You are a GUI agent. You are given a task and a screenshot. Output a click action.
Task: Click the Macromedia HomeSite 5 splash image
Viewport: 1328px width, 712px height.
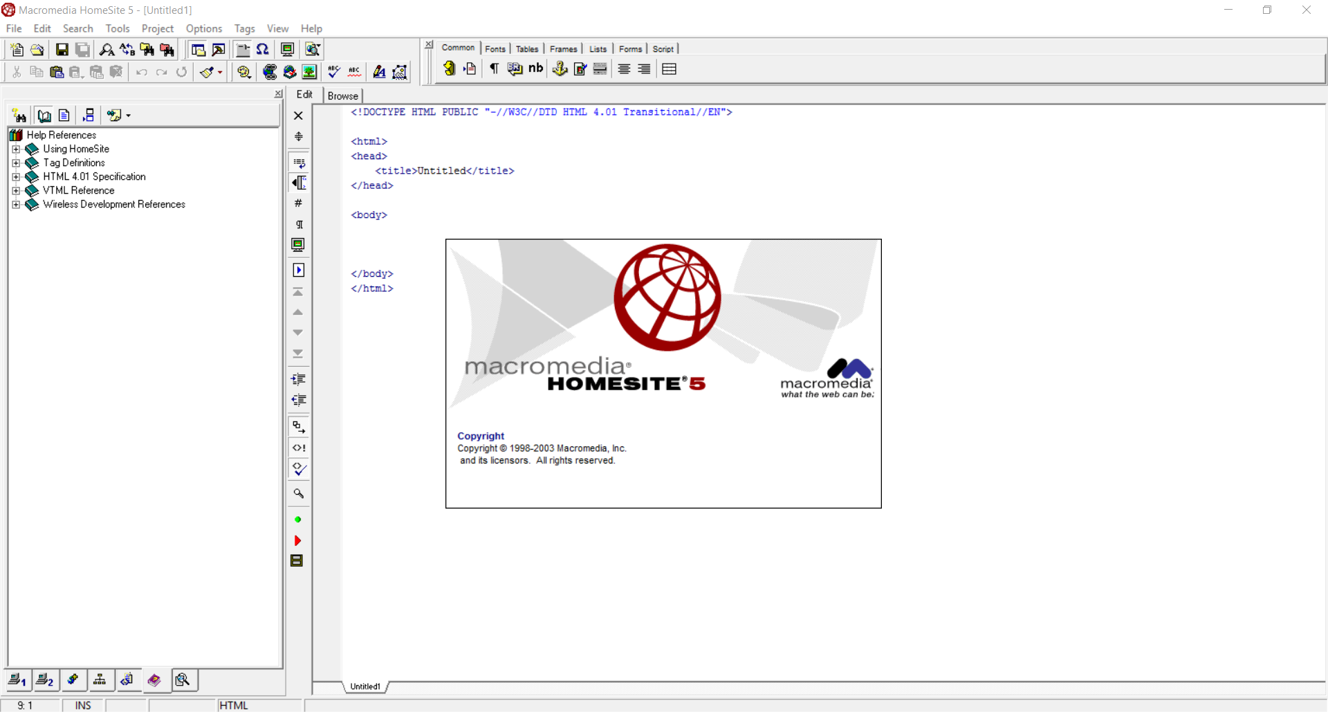663,374
